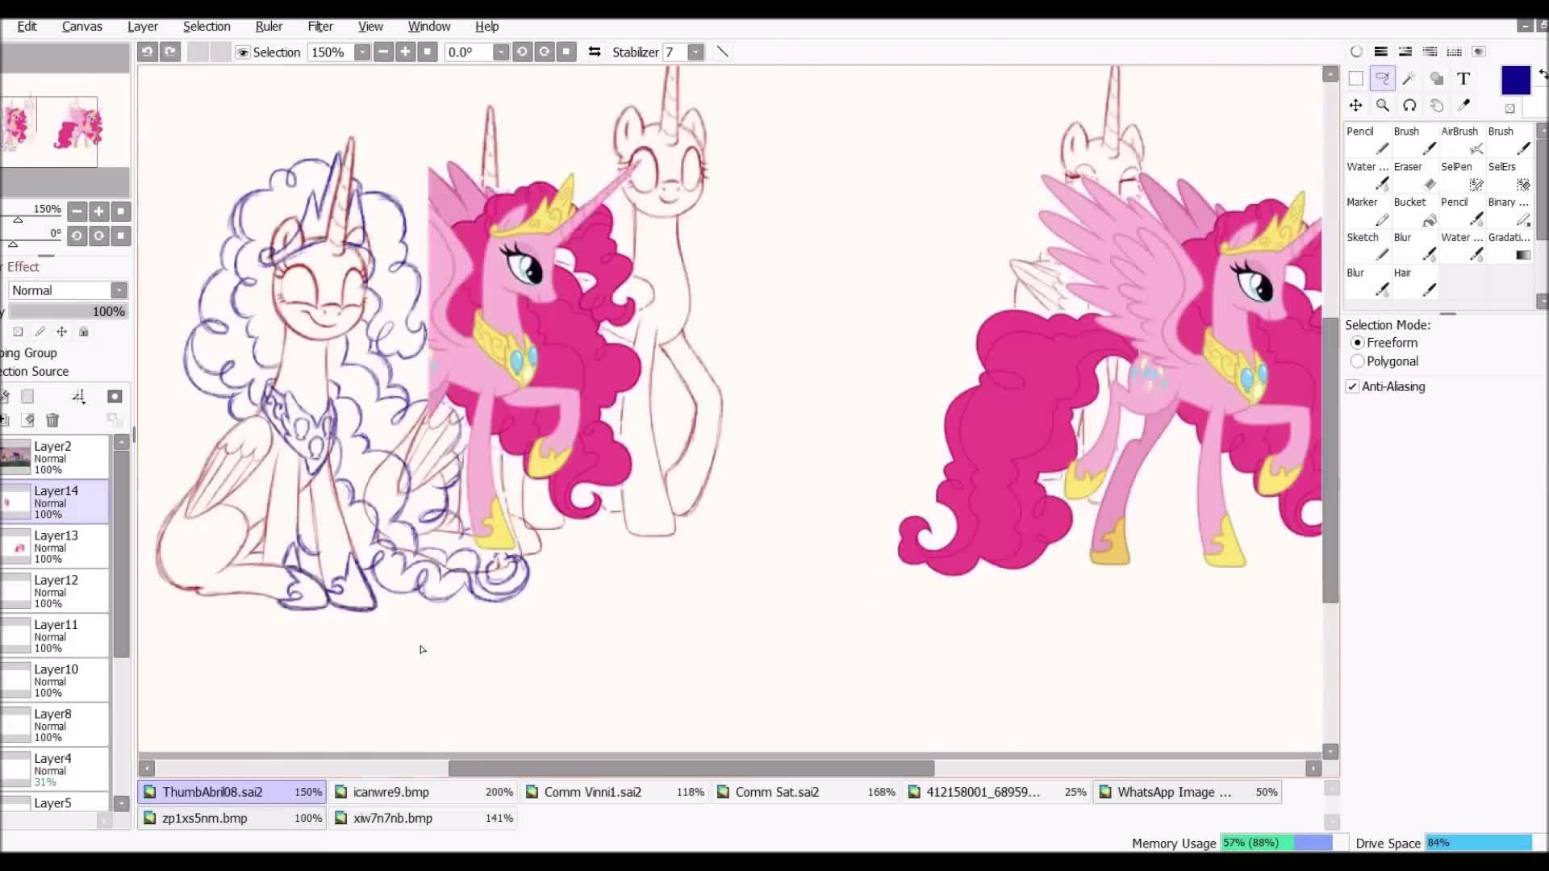Toggle the Selection visibility eye

(x=242, y=52)
